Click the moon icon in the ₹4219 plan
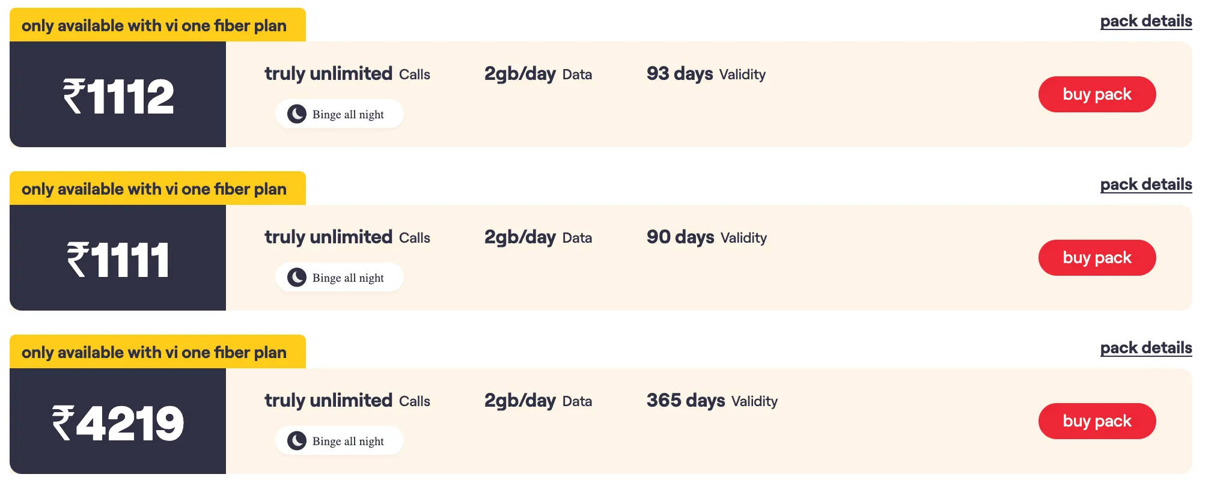 pyautogui.click(x=297, y=440)
